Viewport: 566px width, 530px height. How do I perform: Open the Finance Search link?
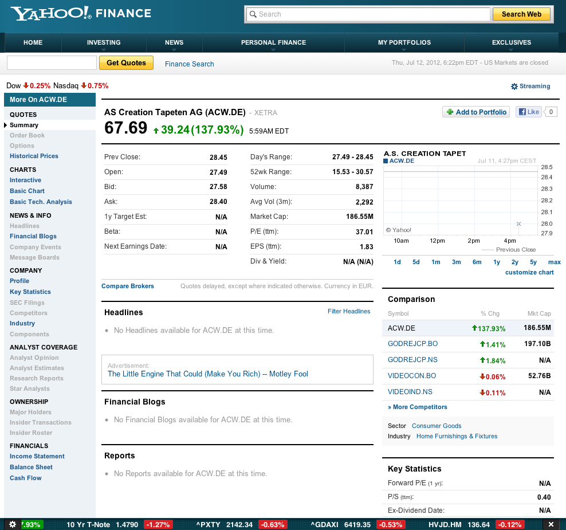(x=190, y=64)
